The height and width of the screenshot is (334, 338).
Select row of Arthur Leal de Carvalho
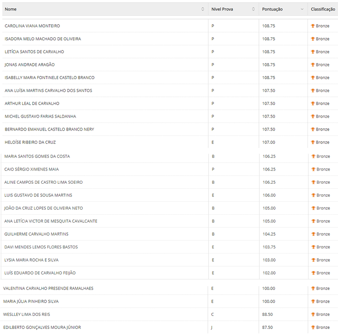[x=32, y=104]
